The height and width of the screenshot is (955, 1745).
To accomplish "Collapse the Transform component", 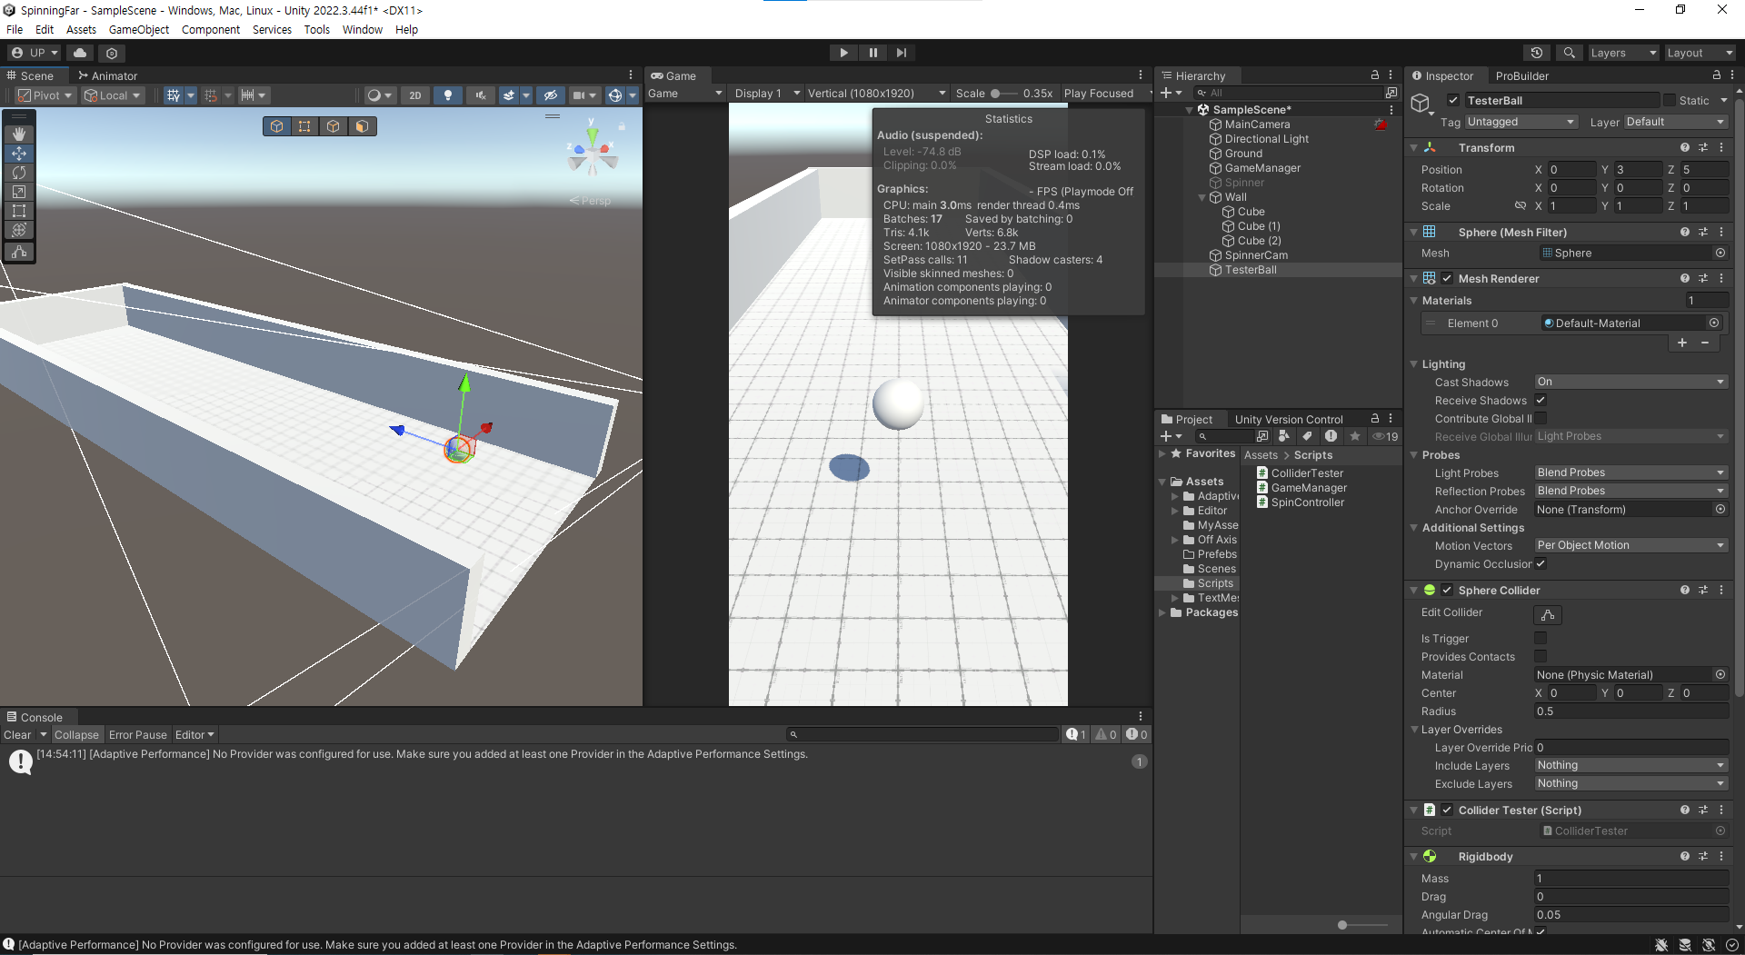I will [x=1413, y=147].
